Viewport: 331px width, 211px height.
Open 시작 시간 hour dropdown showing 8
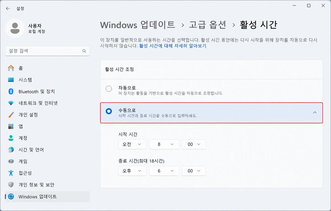click(x=164, y=144)
